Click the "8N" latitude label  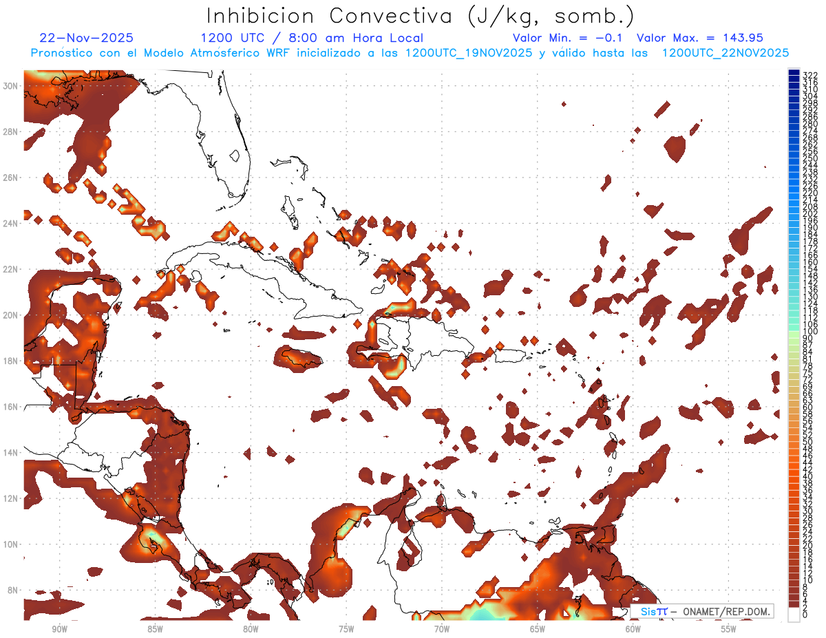click(14, 590)
